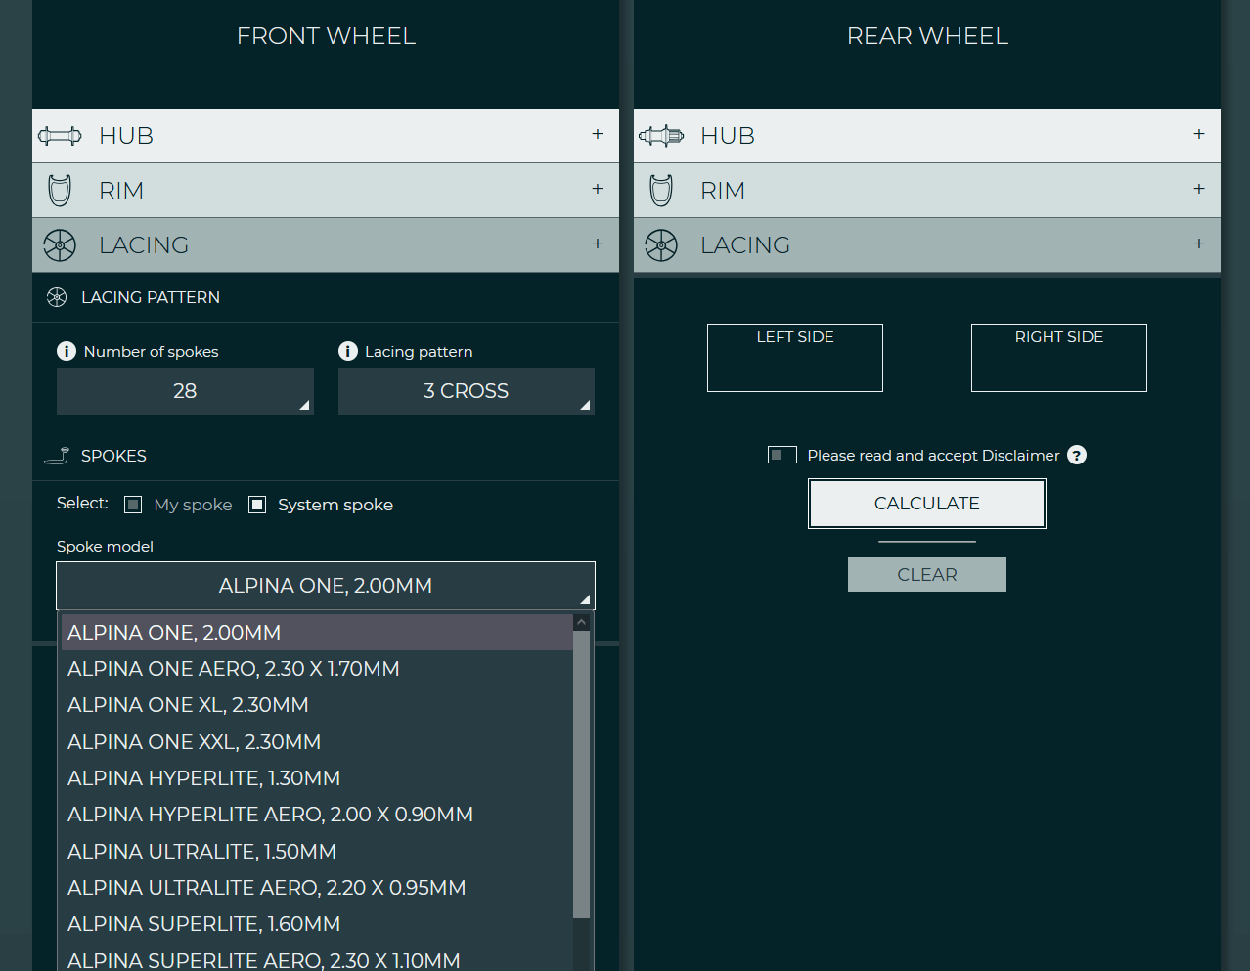
Task: Click the Lacing Pattern section wheel icon
Action: click(57, 297)
